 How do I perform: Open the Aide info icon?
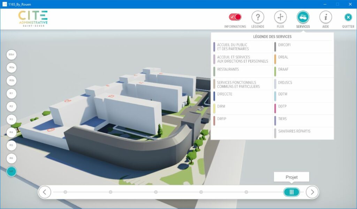click(326, 17)
